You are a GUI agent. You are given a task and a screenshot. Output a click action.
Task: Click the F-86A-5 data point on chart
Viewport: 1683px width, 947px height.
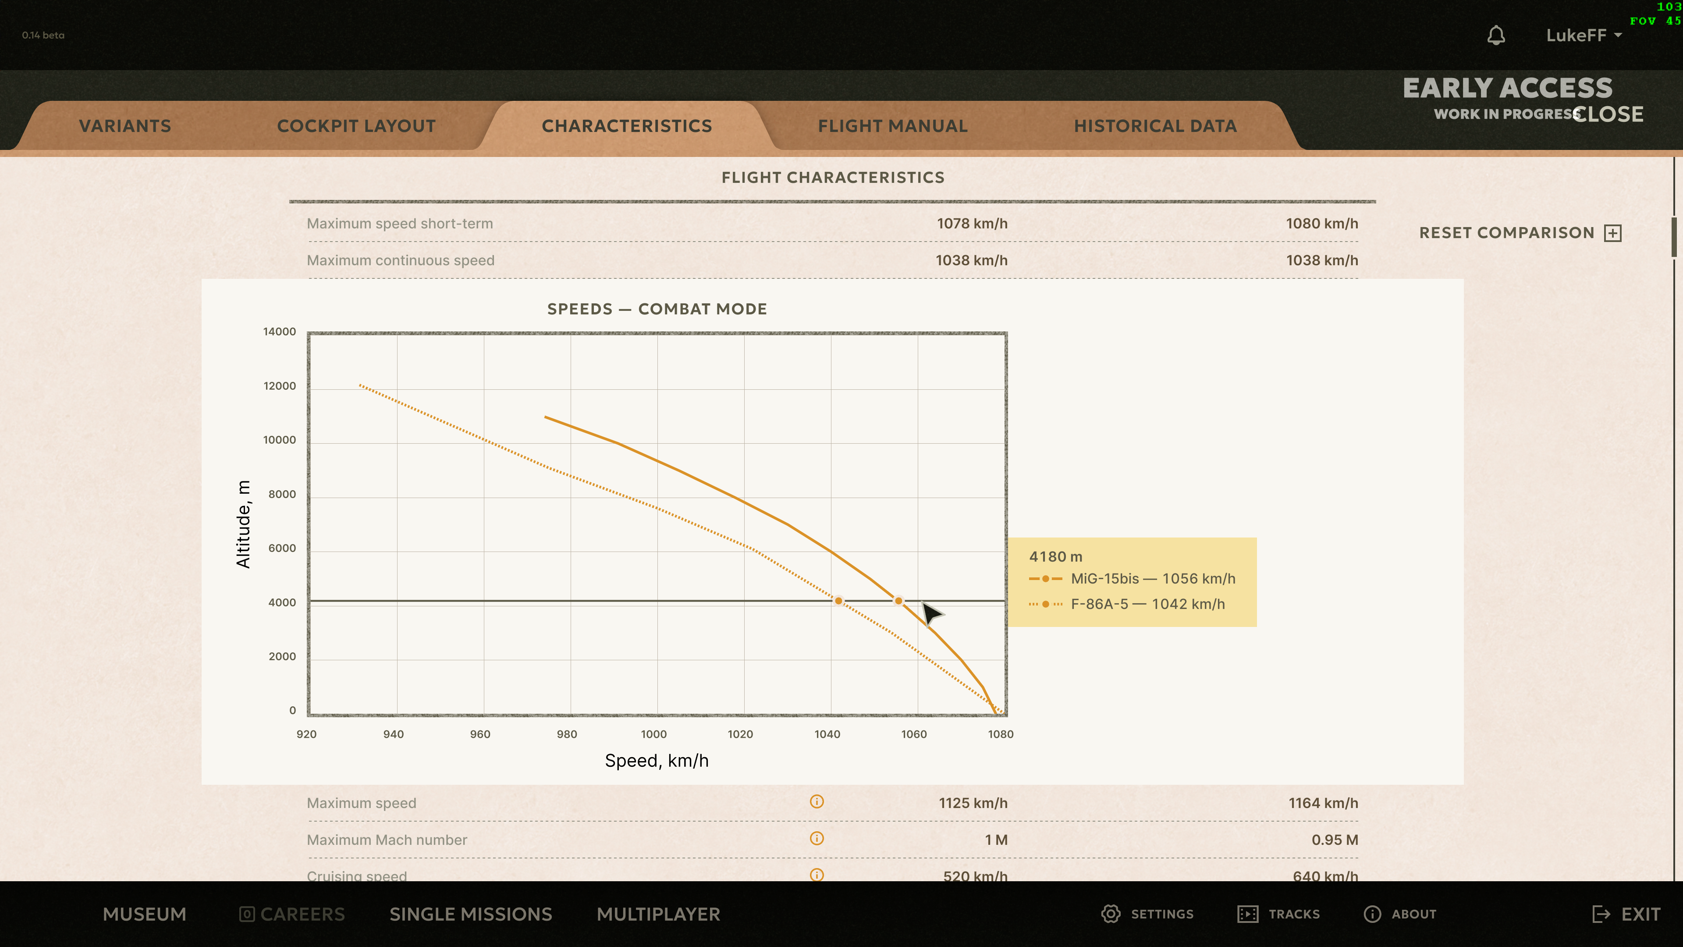pyautogui.click(x=838, y=601)
